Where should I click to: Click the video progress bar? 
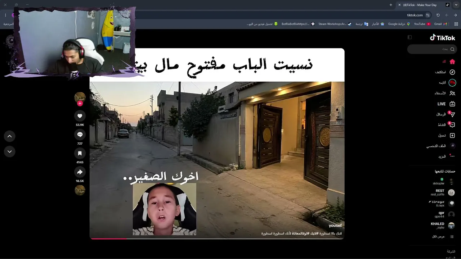click(217, 238)
